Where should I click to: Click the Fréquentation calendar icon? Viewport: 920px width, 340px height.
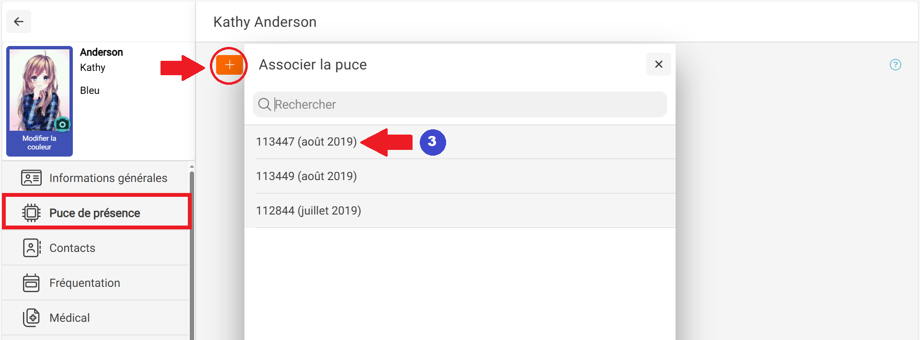31,283
